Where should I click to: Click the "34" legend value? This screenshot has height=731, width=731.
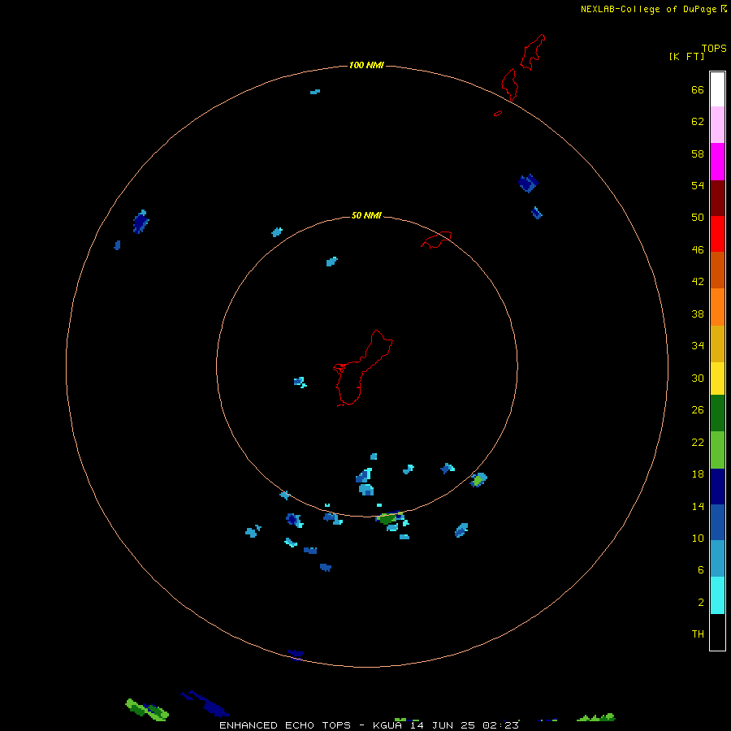[698, 346]
